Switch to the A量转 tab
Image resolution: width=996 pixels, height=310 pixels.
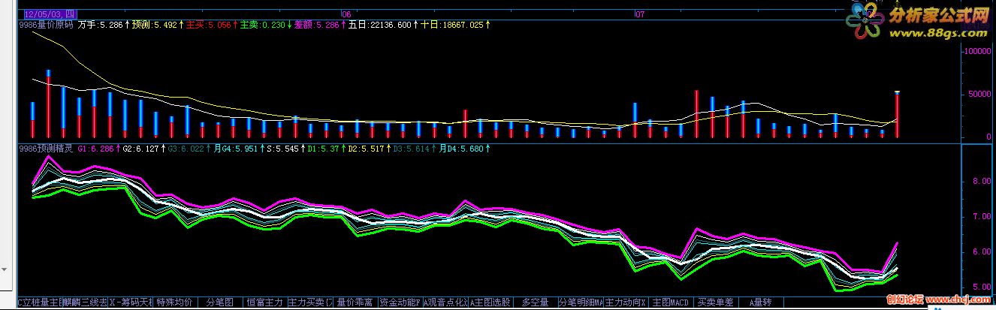[x=761, y=302]
